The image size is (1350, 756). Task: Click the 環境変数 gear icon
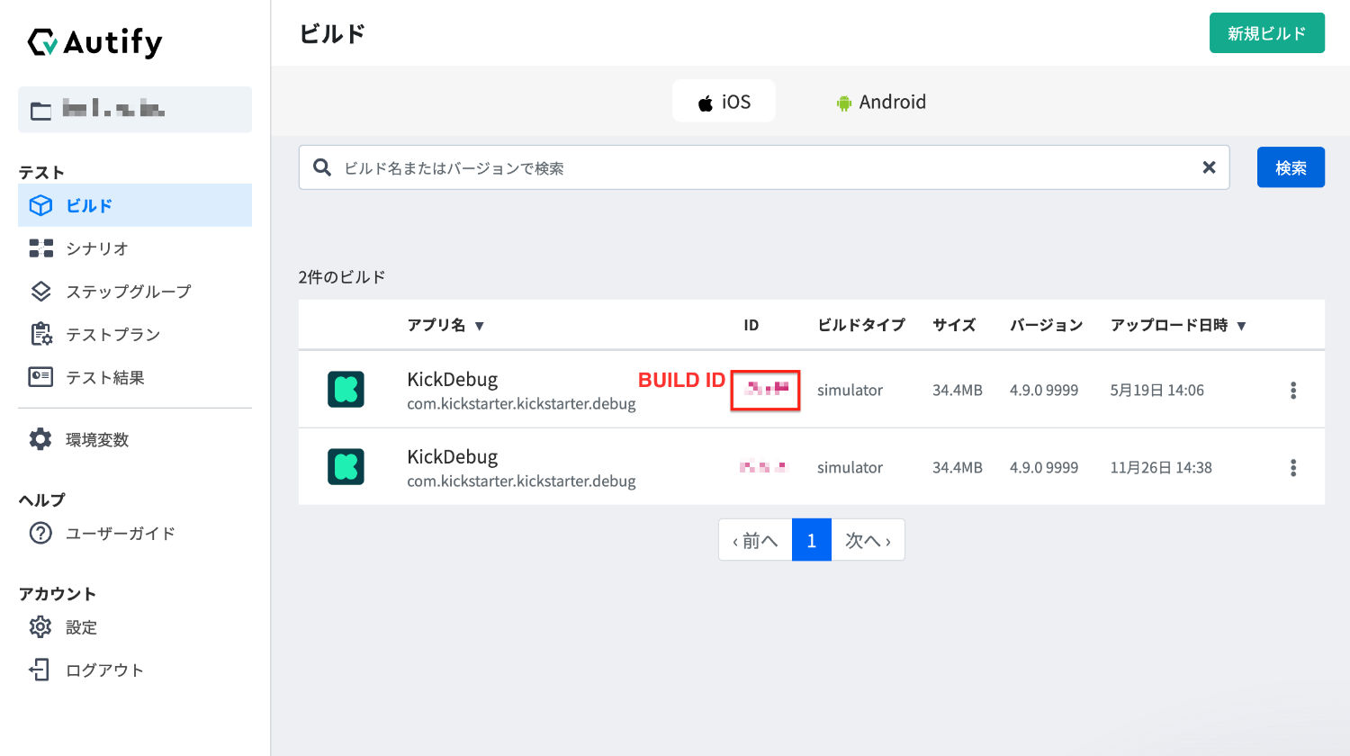click(x=40, y=439)
